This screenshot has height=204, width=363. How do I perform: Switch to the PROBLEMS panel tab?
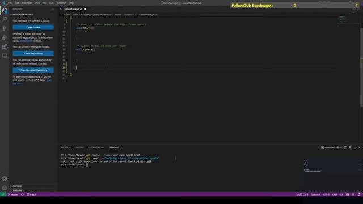click(x=66, y=147)
